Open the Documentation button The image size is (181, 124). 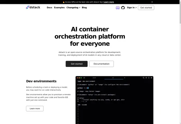102,64
